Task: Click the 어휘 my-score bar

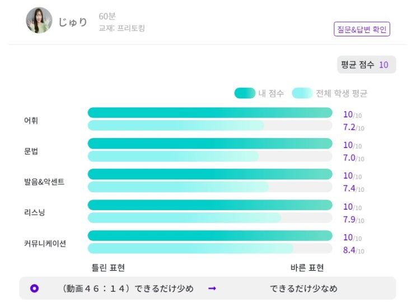Action: pyautogui.click(x=209, y=113)
